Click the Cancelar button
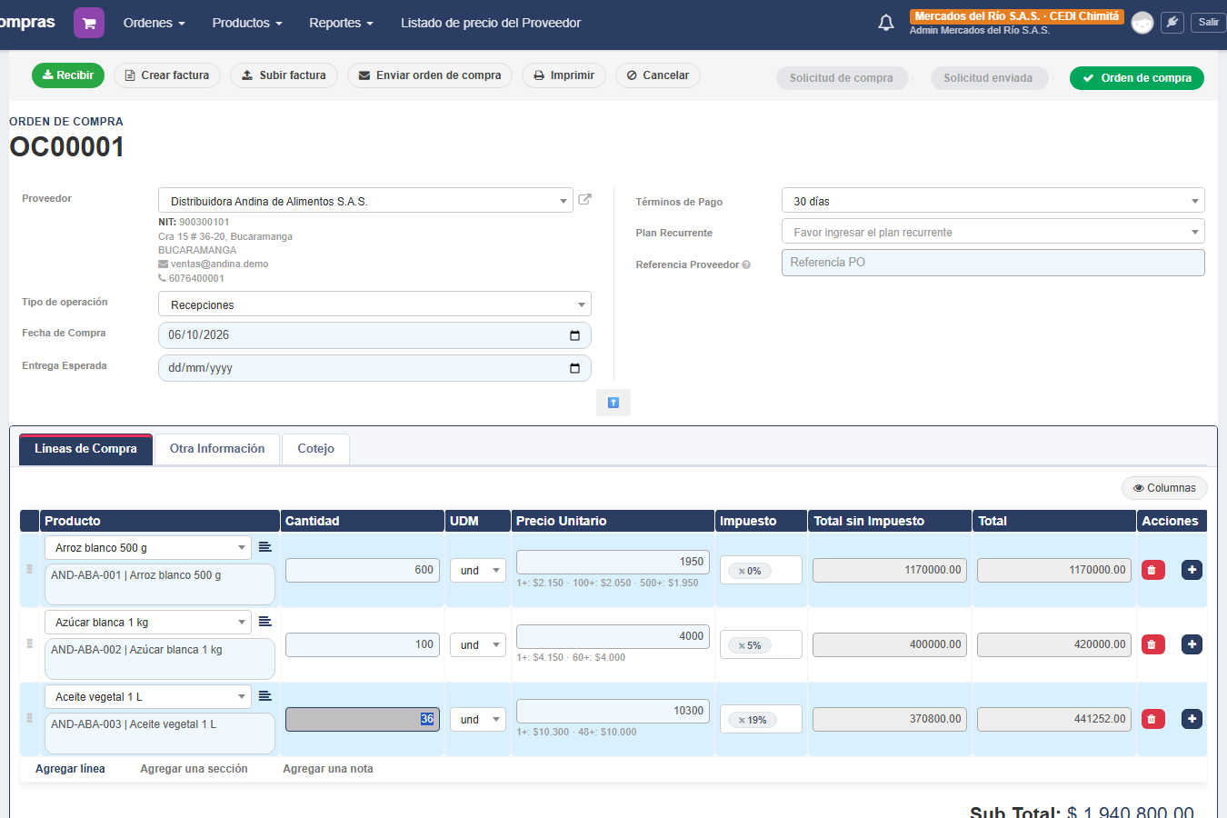The width and height of the screenshot is (1227, 818). pos(658,75)
